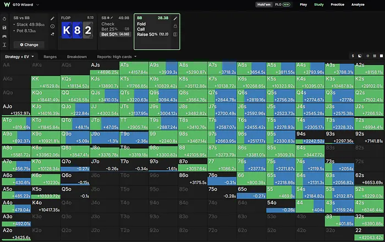Viewport: 385px width, 242px height.
Task: Toggle the lock icon in BB panel
Action: click(x=175, y=26)
